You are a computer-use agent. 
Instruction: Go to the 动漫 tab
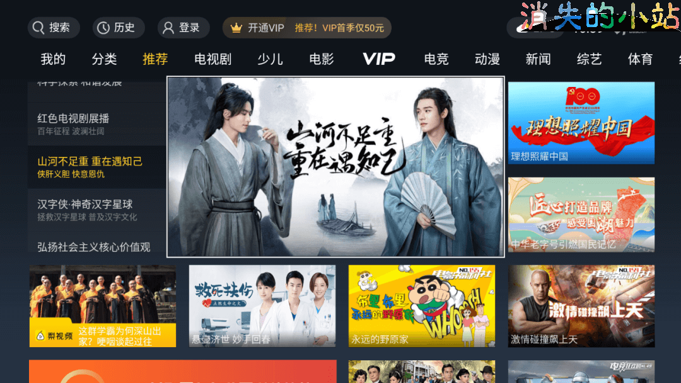pyautogui.click(x=487, y=59)
